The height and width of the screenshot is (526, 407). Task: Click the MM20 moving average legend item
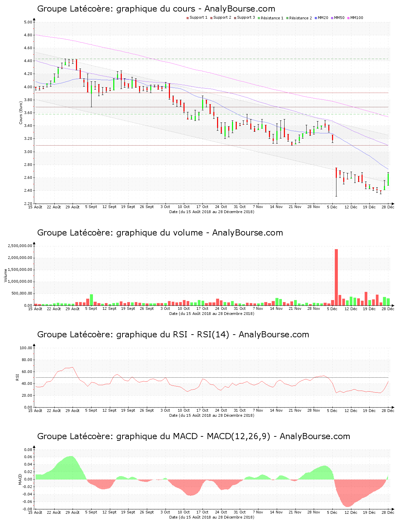pyautogui.click(x=322, y=18)
